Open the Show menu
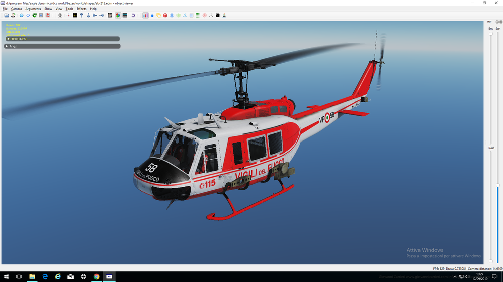This screenshot has height=282, width=503. [48, 9]
